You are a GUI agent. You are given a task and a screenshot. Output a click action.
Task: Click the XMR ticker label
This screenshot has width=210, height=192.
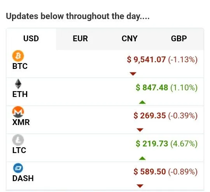(21, 122)
